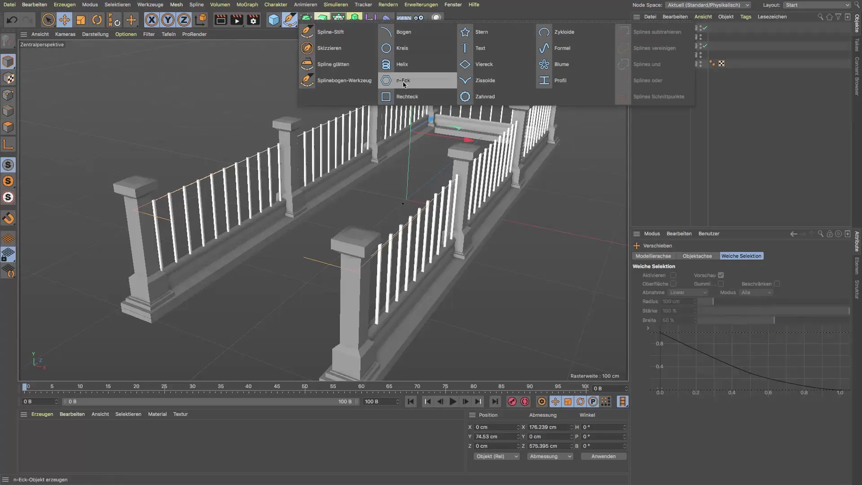Open viewport hamburger menu
862x485 pixels.
[24, 34]
